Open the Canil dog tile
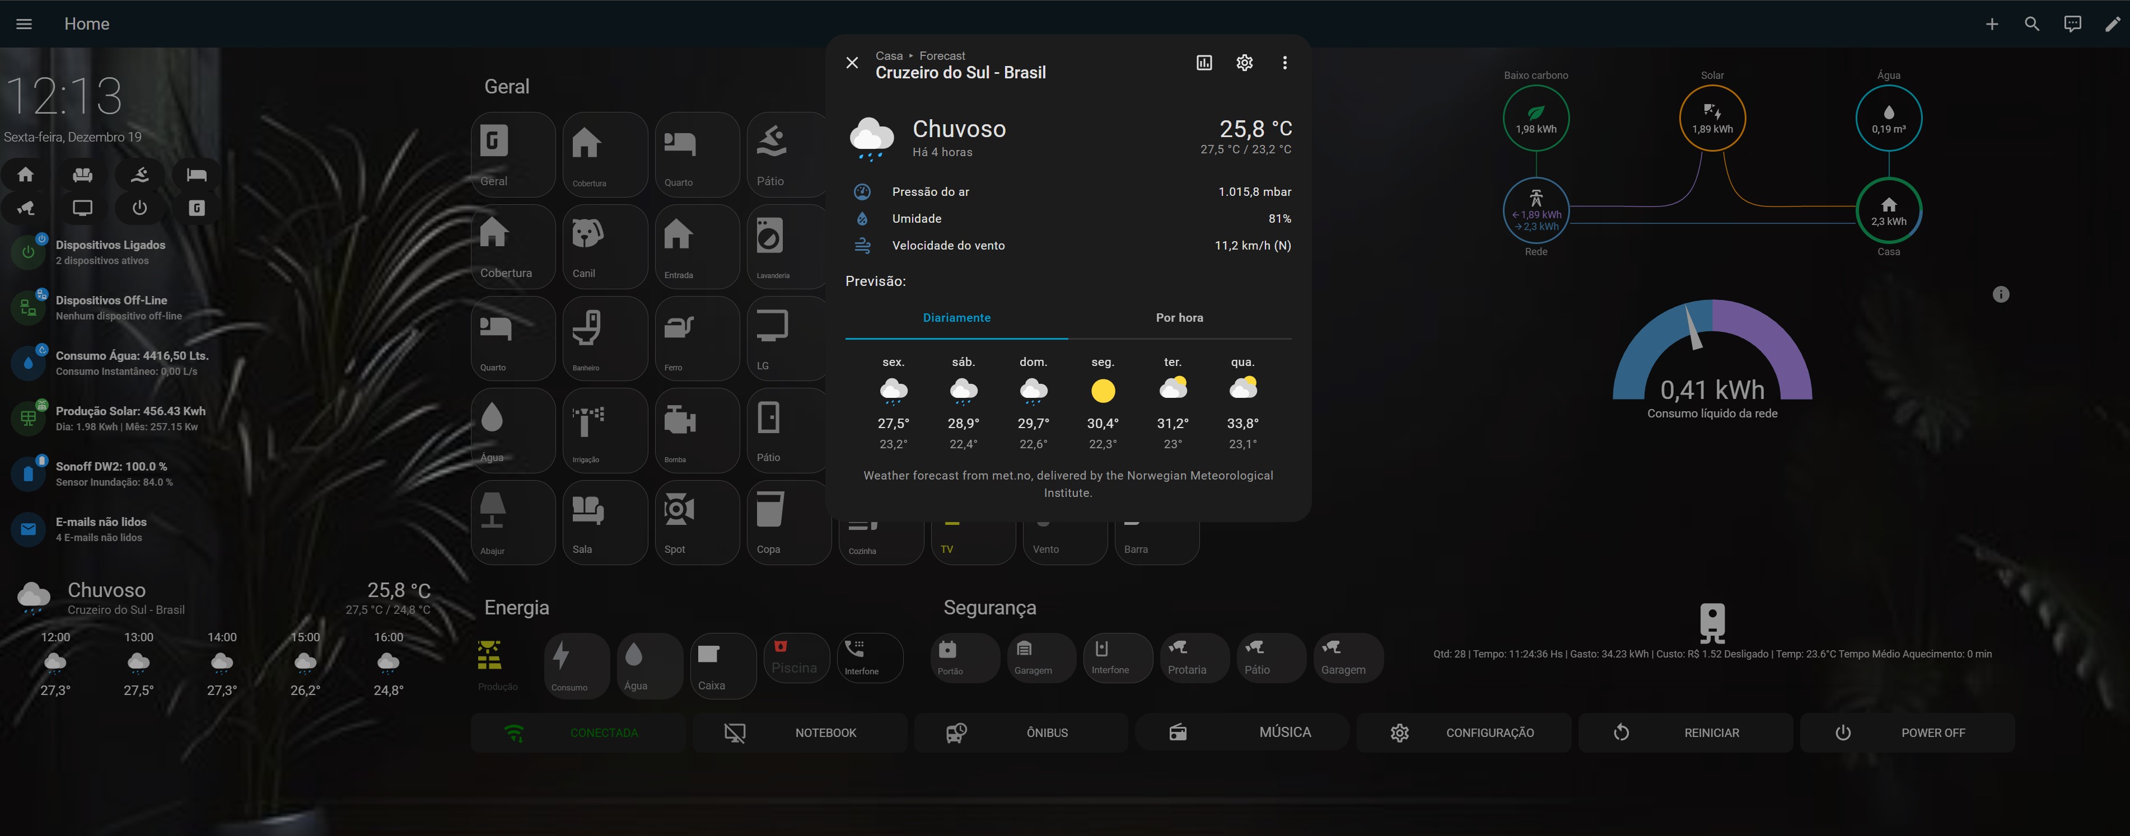The width and height of the screenshot is (2130, 836). [604, 246]
